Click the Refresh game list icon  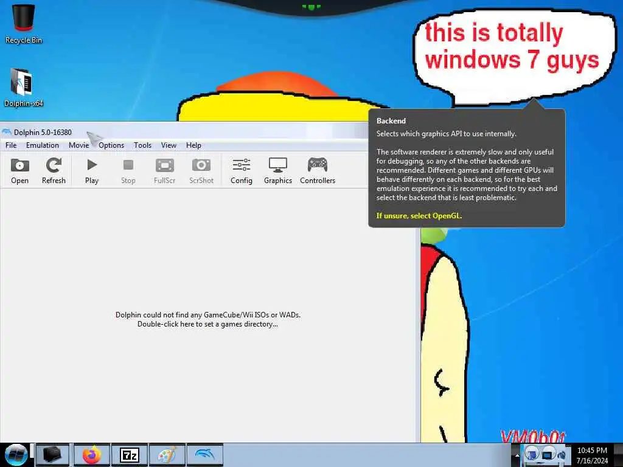(x=54, y=171)
